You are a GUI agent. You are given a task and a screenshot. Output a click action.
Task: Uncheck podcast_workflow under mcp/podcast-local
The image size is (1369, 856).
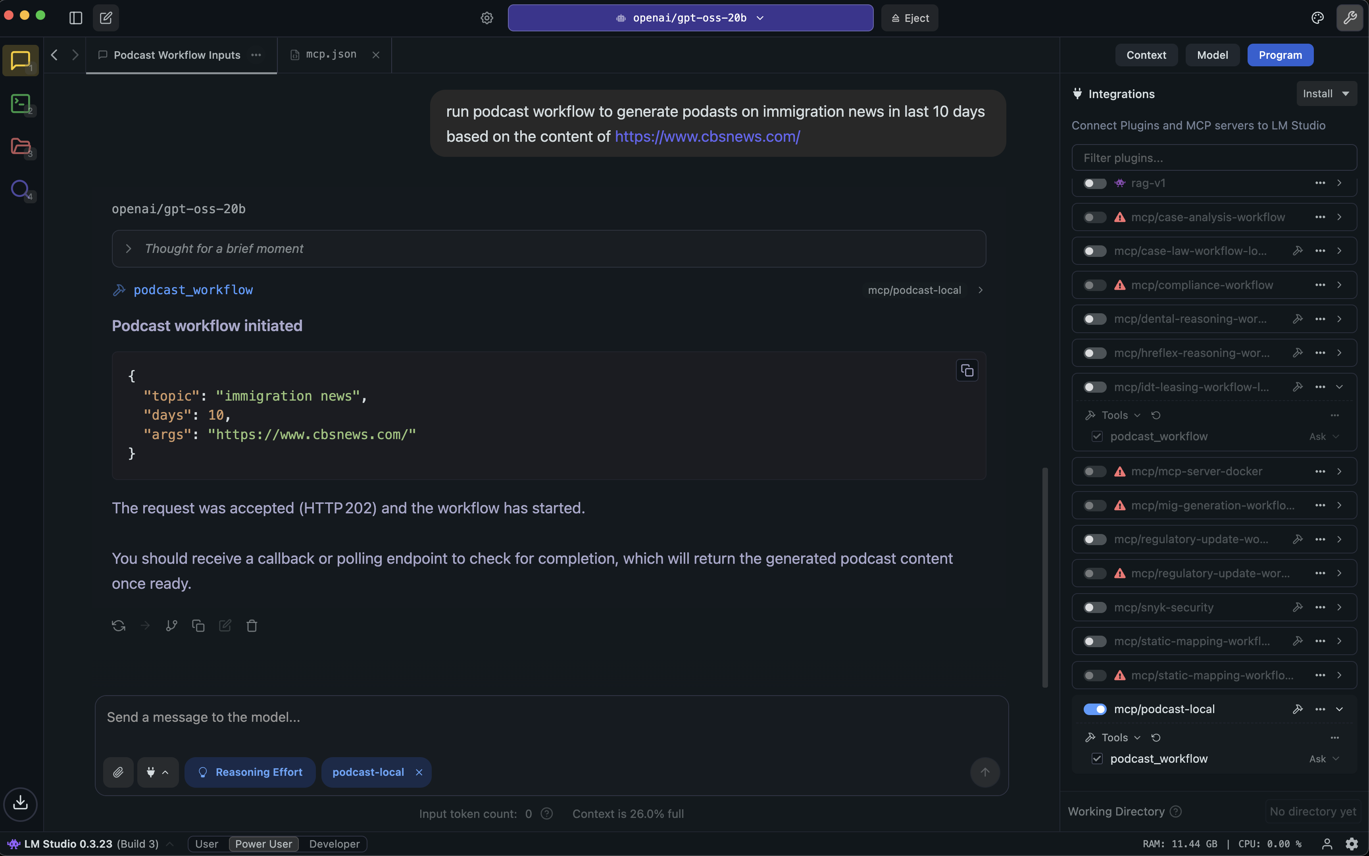pyautogui.click(x=1097, y=759)
